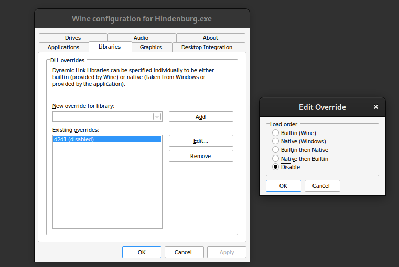Confirm with OK in Edit Override
This screenshot has width=399, height=267.
(284, 186)
